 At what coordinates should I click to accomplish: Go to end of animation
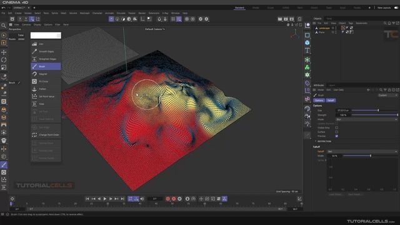click(122, 199)
